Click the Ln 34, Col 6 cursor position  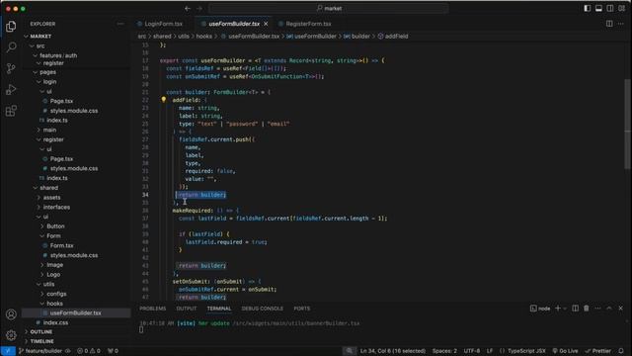pos(393,351)
